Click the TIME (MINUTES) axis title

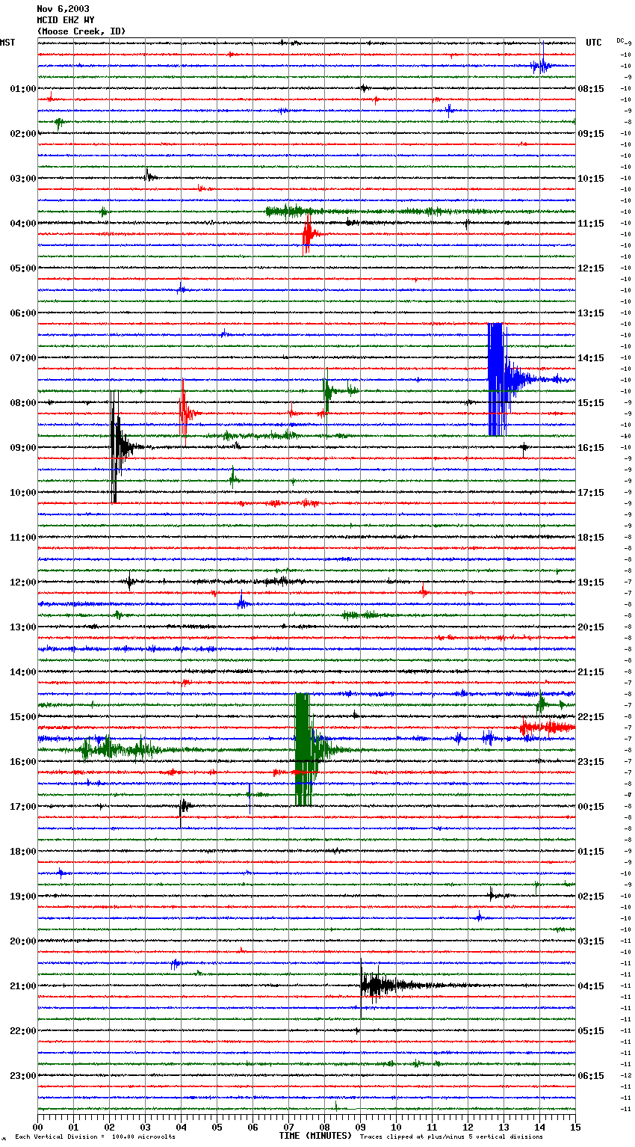315,1136
